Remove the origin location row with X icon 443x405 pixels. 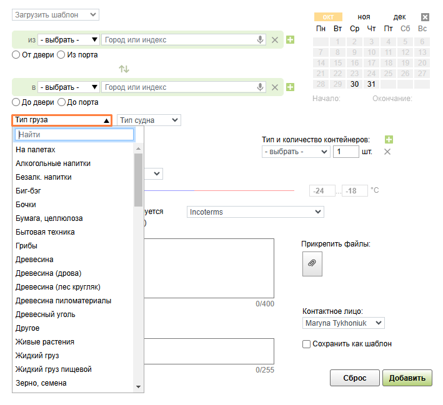(275, 40)
